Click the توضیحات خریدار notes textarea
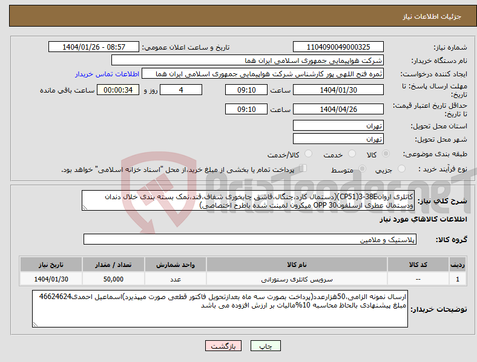Screen dimensions: 477x362 pyautogui.click(x=220, y=309)
